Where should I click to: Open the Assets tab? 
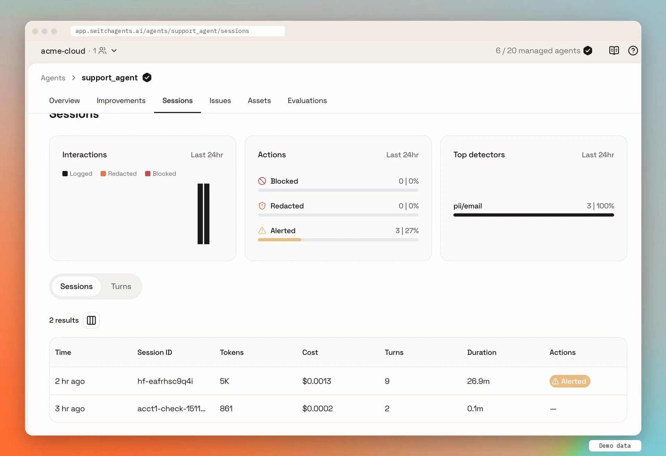(x=259, y=101)
